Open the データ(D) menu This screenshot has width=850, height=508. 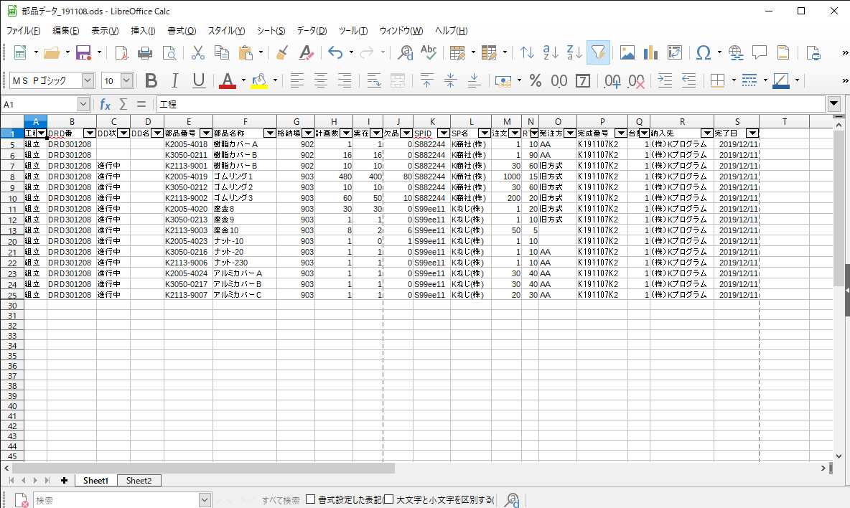pos(312,31)
